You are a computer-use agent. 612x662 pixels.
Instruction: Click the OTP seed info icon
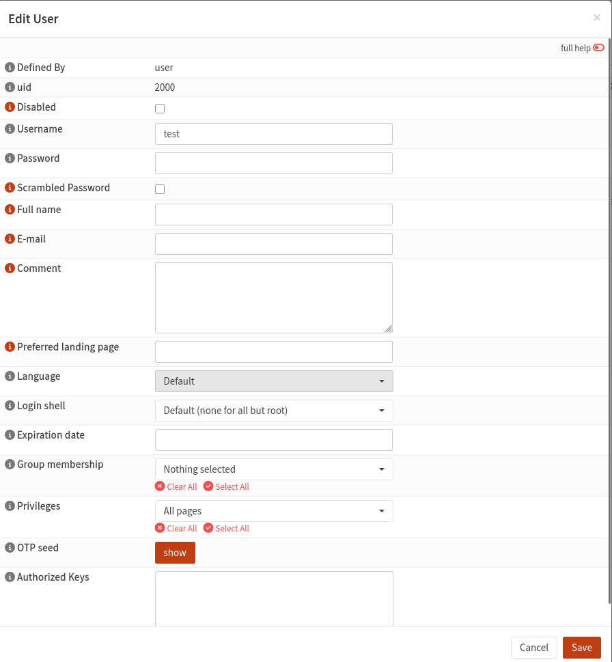(x=9, y=547)
